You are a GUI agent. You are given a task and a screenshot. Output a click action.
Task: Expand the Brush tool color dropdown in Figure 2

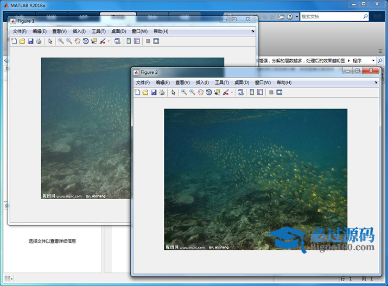pos(232,93)
